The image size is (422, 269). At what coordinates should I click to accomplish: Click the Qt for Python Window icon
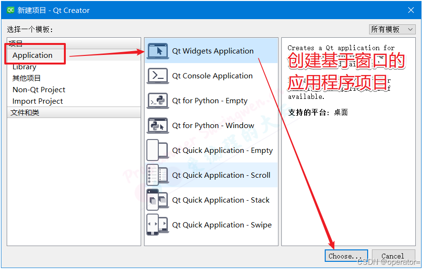tap(158, 125)
